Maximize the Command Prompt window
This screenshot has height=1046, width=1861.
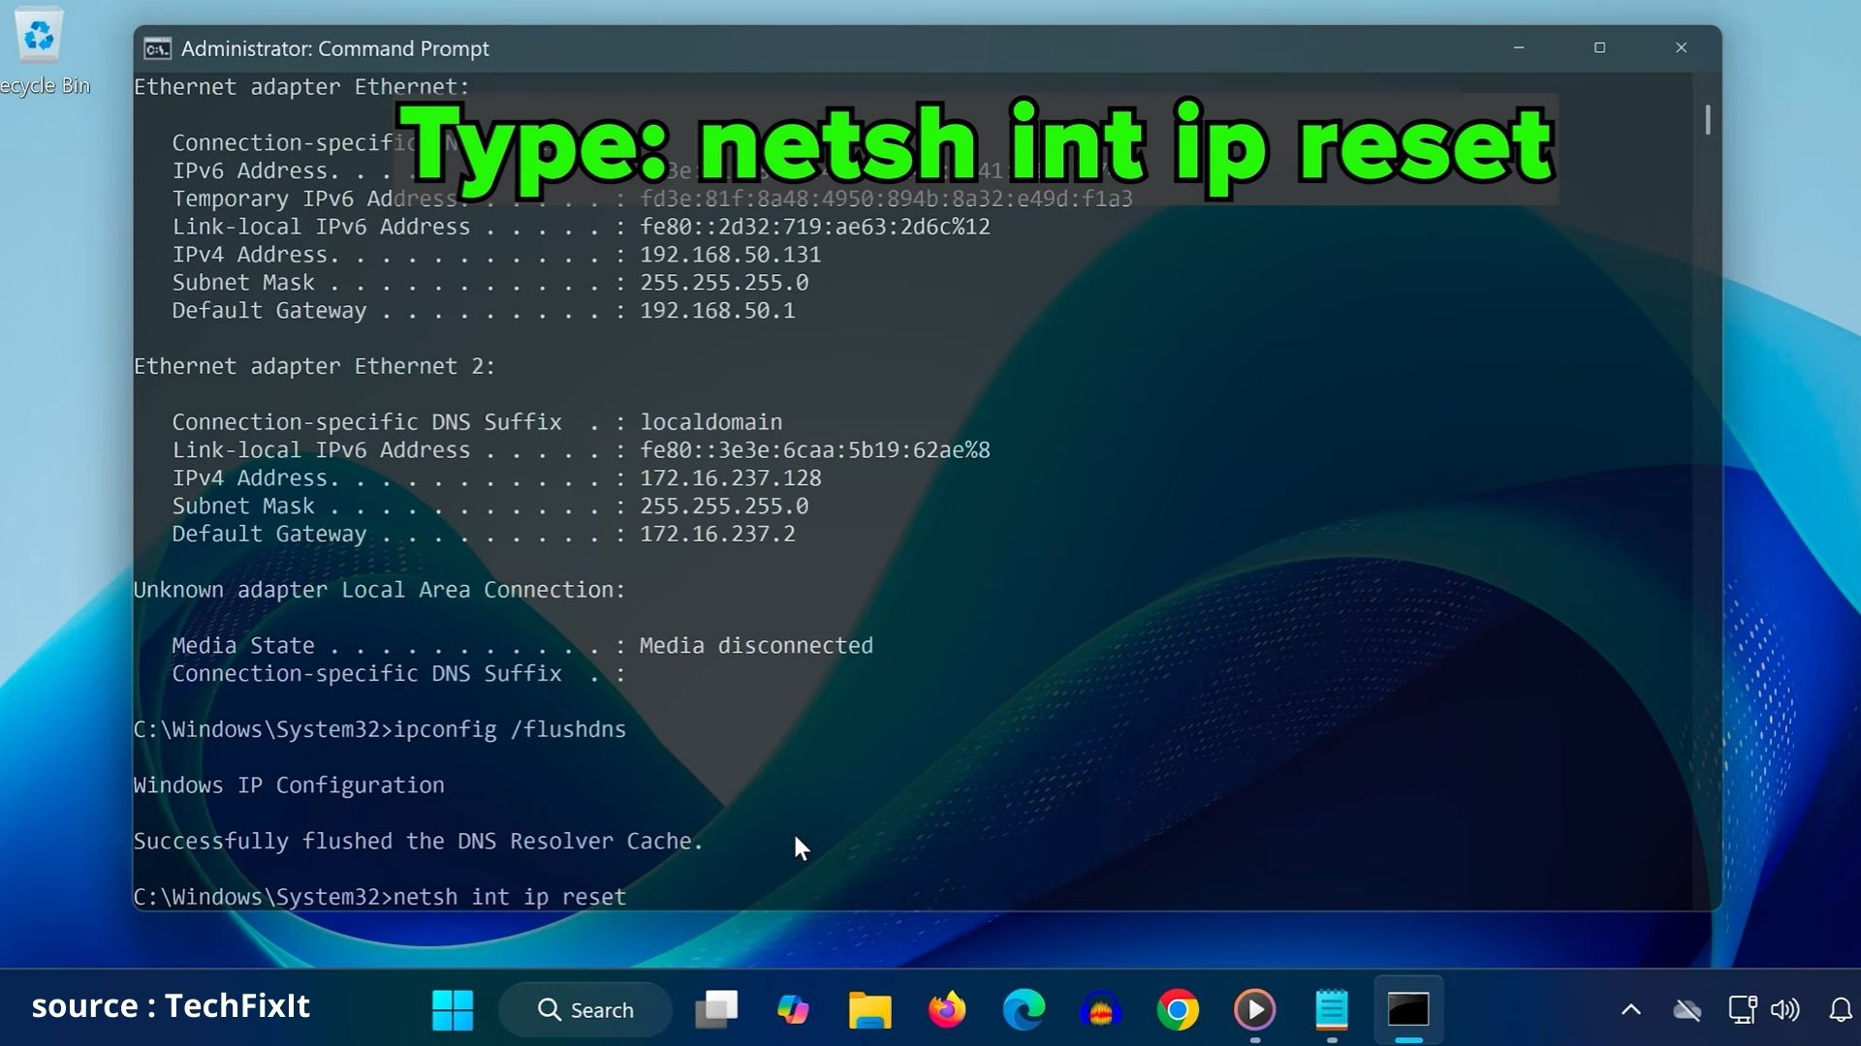[x=1600, y=47]
